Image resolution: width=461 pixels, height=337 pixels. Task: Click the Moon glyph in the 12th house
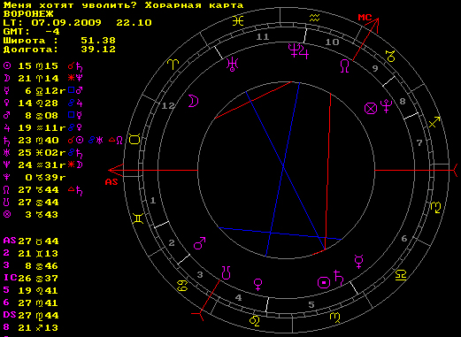tap(193, 101)
